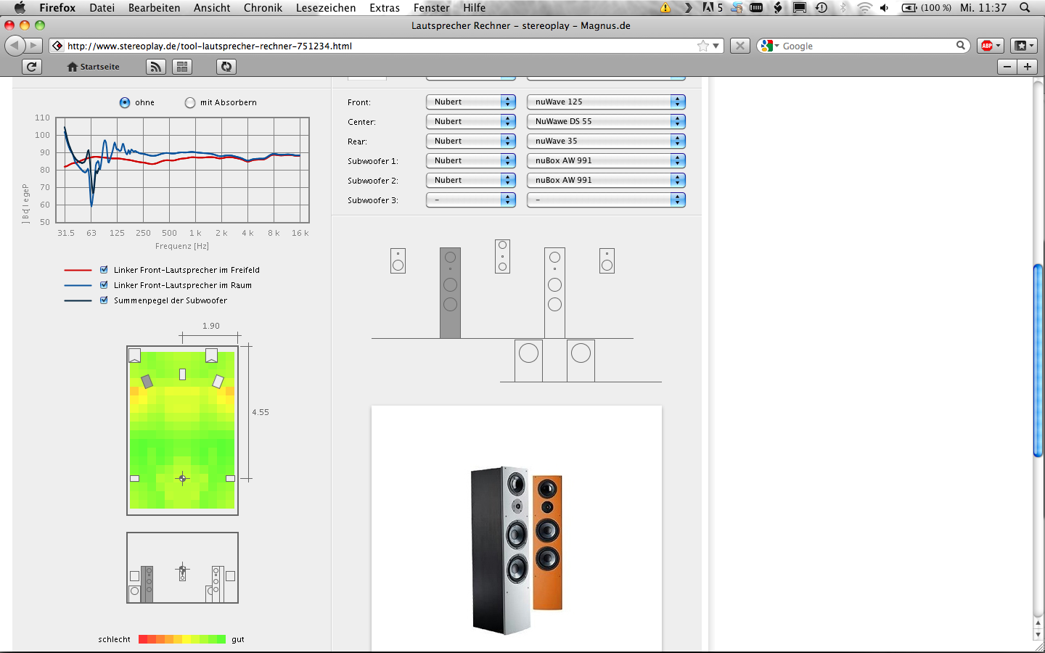Bookmark this page with the star icon
Viewport: 1045px width, 653px height.
point(702,46)
